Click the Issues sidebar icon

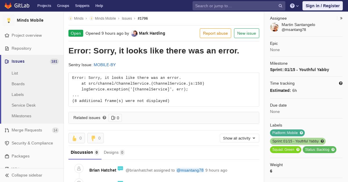[7, 61]
